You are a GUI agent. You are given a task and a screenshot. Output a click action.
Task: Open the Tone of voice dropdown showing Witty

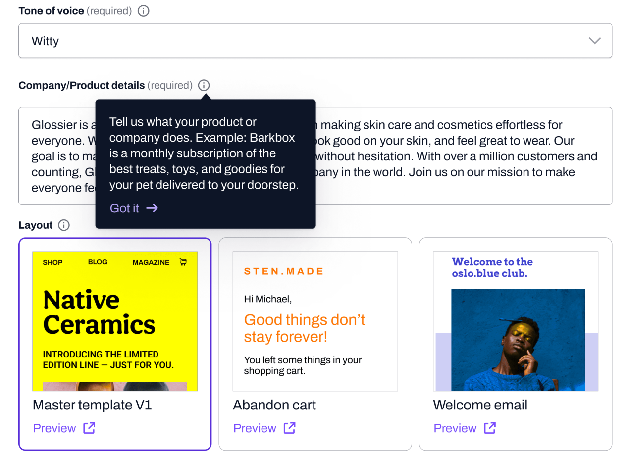[x=315, y=41]
